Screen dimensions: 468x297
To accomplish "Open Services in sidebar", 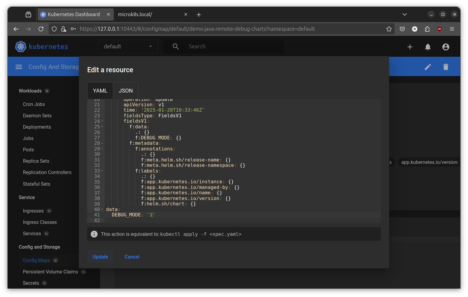I will pyautogui.click(x=32, y=233).
